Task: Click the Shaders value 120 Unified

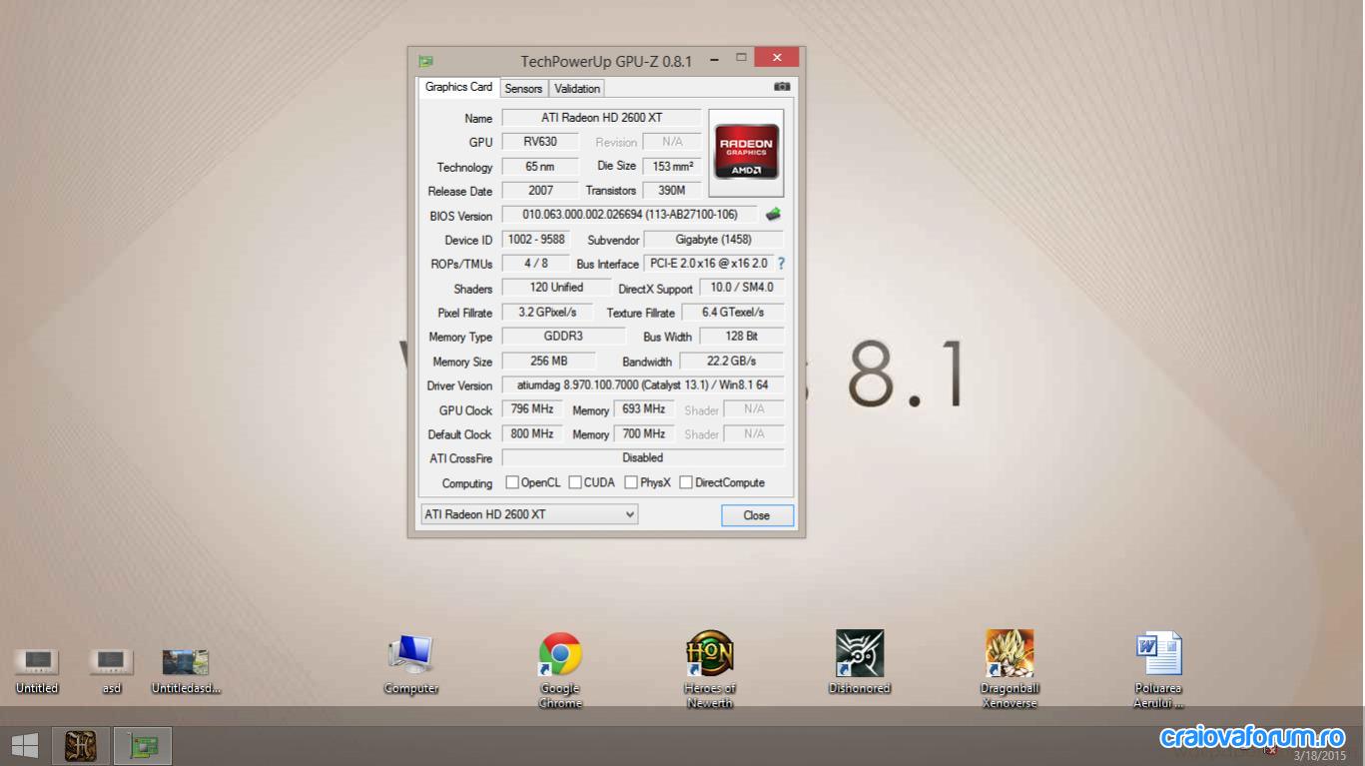Action: [x=556, y=288]
